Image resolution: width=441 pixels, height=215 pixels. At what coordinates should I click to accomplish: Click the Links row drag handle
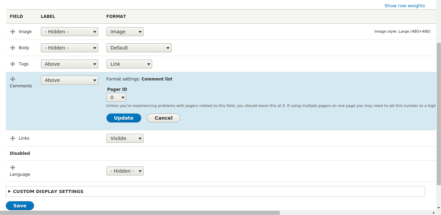point(13,138)
